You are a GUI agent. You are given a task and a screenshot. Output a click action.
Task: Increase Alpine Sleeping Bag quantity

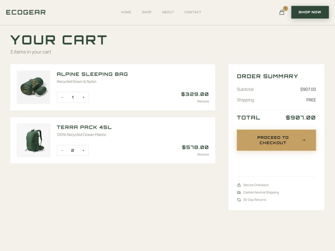83,97
